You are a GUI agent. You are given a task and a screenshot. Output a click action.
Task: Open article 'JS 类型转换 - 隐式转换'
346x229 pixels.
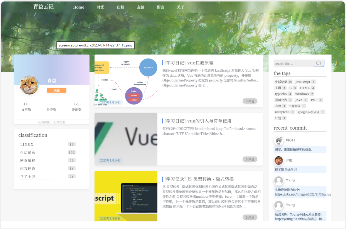pos(199,179)
